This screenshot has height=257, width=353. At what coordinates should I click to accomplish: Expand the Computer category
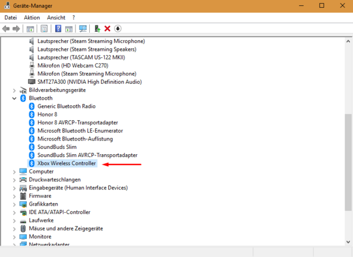14,172
